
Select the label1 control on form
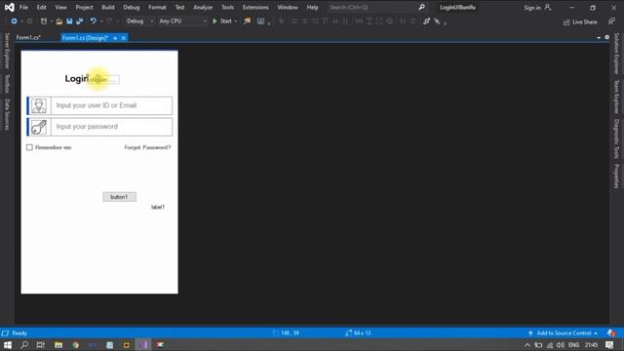pyautogui.click(x=158, y=207)
